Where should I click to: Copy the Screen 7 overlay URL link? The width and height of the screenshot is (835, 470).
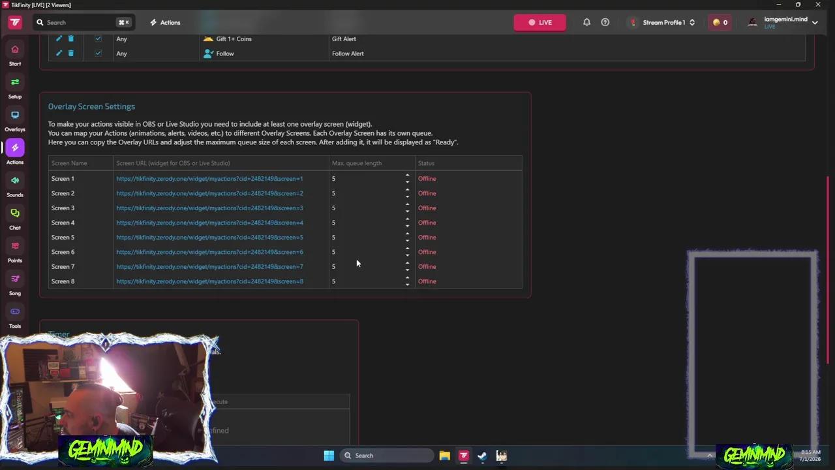pos(209,266)
